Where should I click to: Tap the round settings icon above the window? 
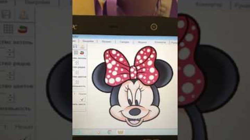[154, 27]
